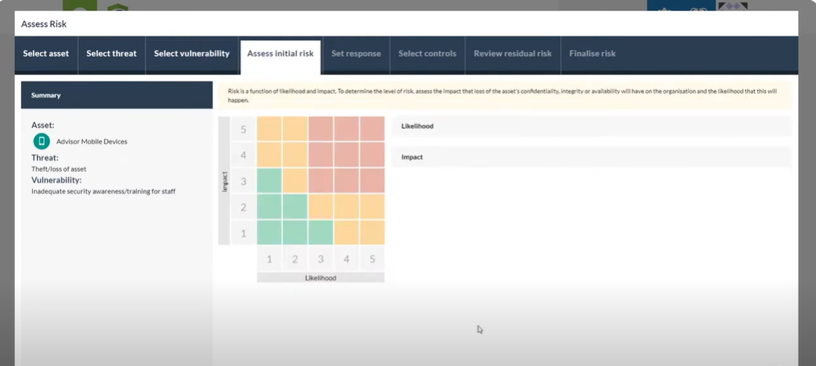Open the Select controls tab

click(x=427, y=54)
